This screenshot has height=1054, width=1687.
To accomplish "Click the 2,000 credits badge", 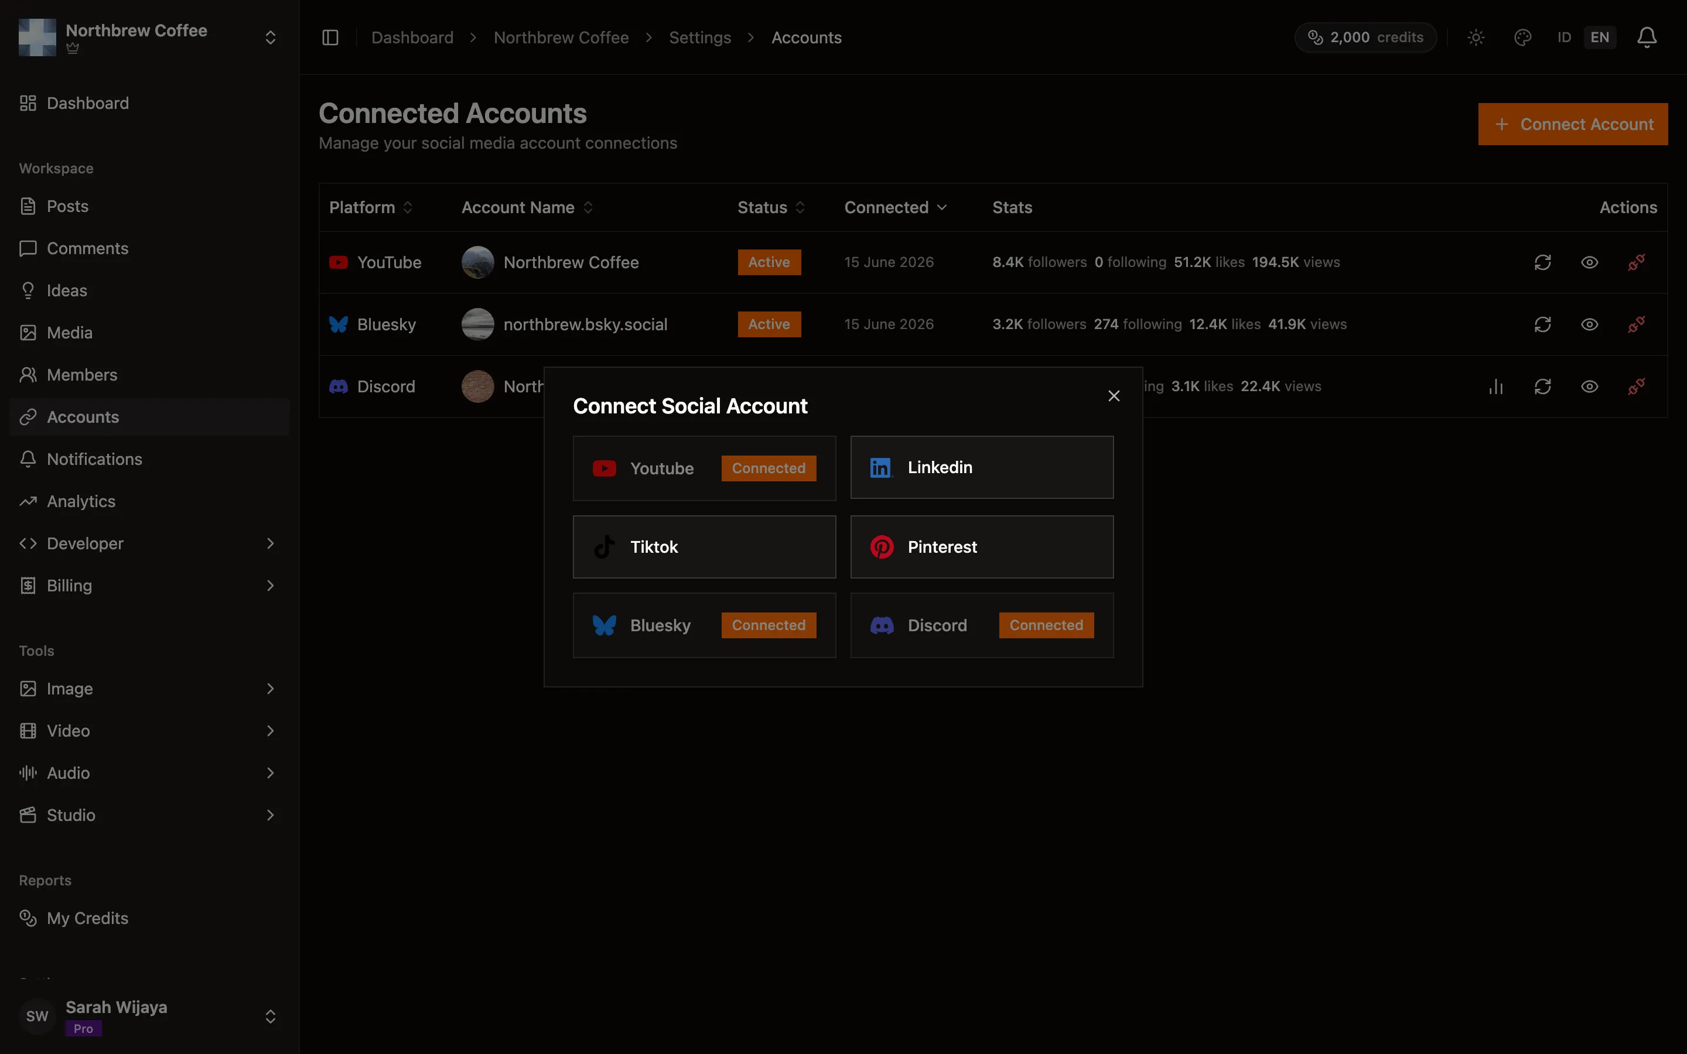I will point(1365,37).
